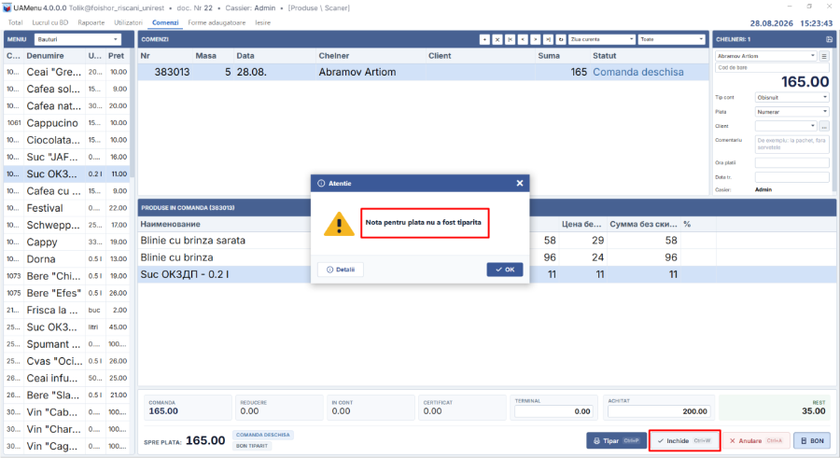Cancel the order with Anulare button
The height and width of the screenshot is (458, 840).
coord(756,440)
